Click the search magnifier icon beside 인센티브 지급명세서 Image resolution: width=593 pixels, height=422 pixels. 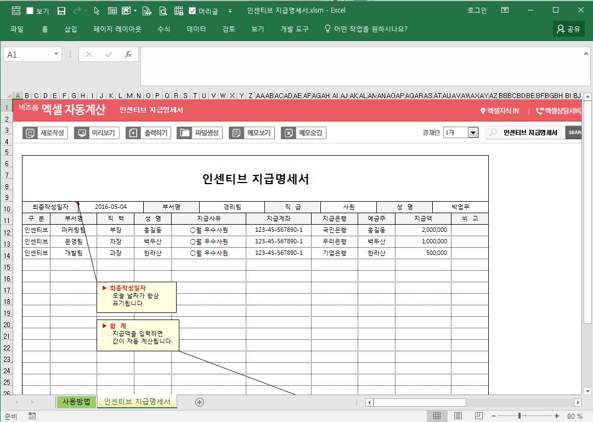493,133
